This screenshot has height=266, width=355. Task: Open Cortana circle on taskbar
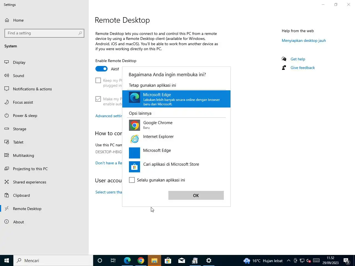click(x=100, y=260)
